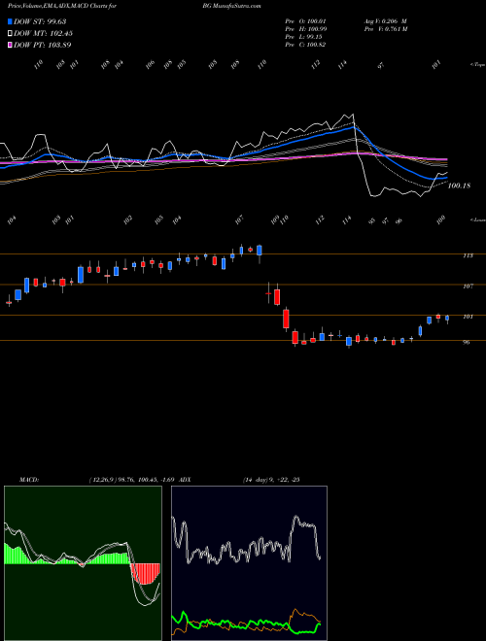
Task: Click the ADX values '(14 day) 9, +22, -25'
Action: click(x=271, y=480)
